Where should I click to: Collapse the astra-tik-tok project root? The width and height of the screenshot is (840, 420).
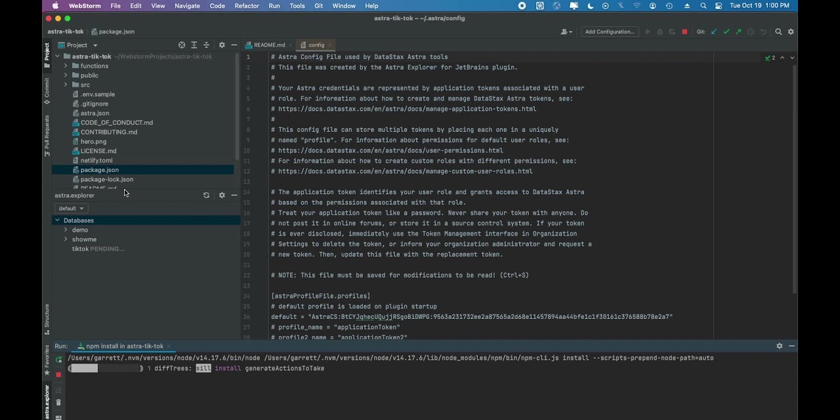[57, 56]
